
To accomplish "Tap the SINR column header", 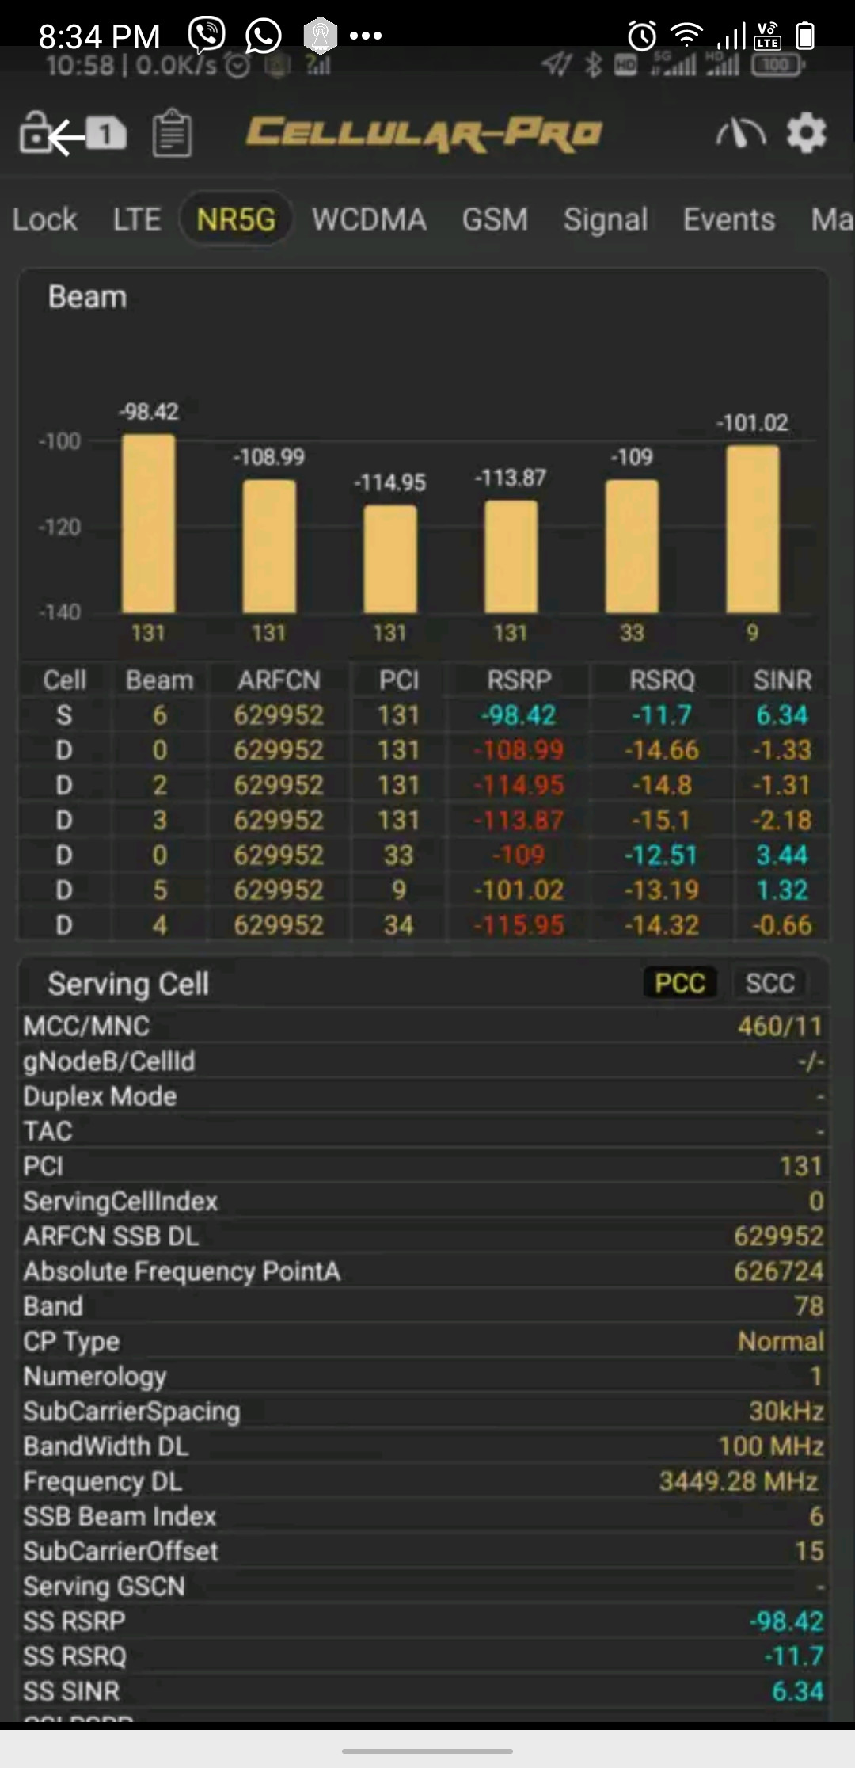I will click(x=782, y=680).
